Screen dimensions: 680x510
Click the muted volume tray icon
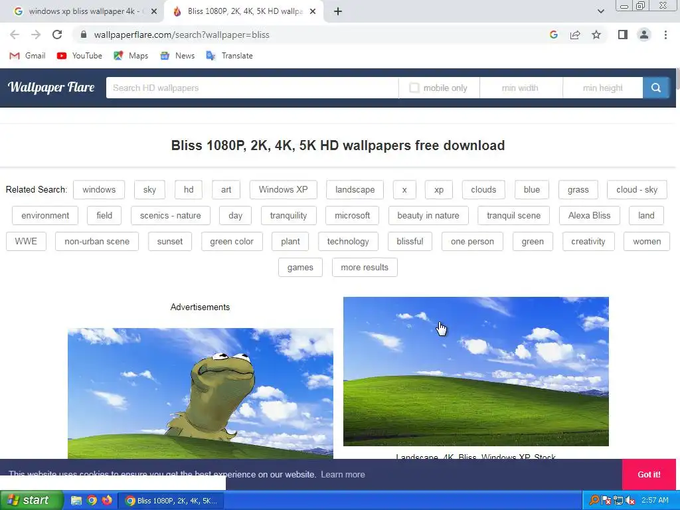(630, 501)
